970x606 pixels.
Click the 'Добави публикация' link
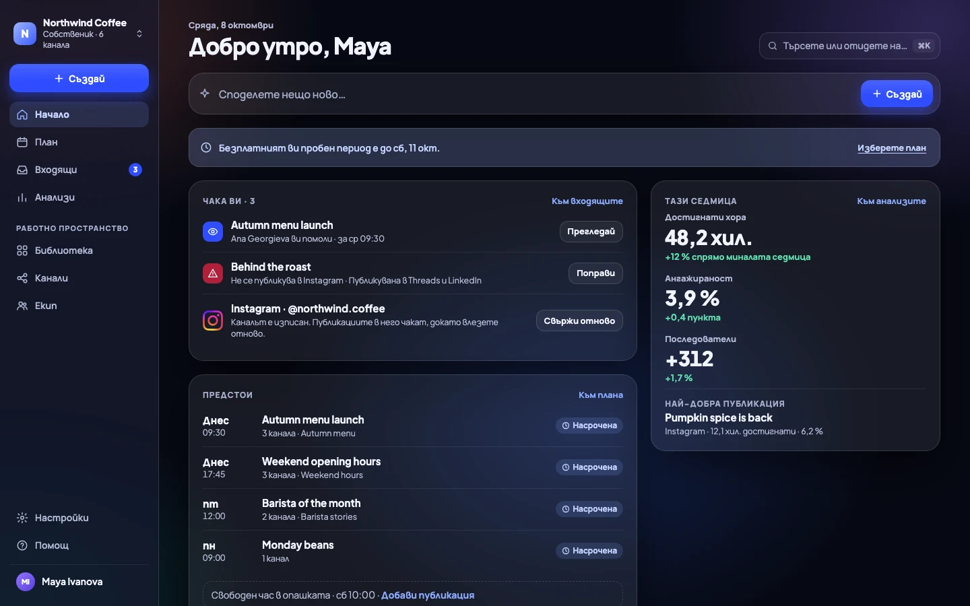428,595
